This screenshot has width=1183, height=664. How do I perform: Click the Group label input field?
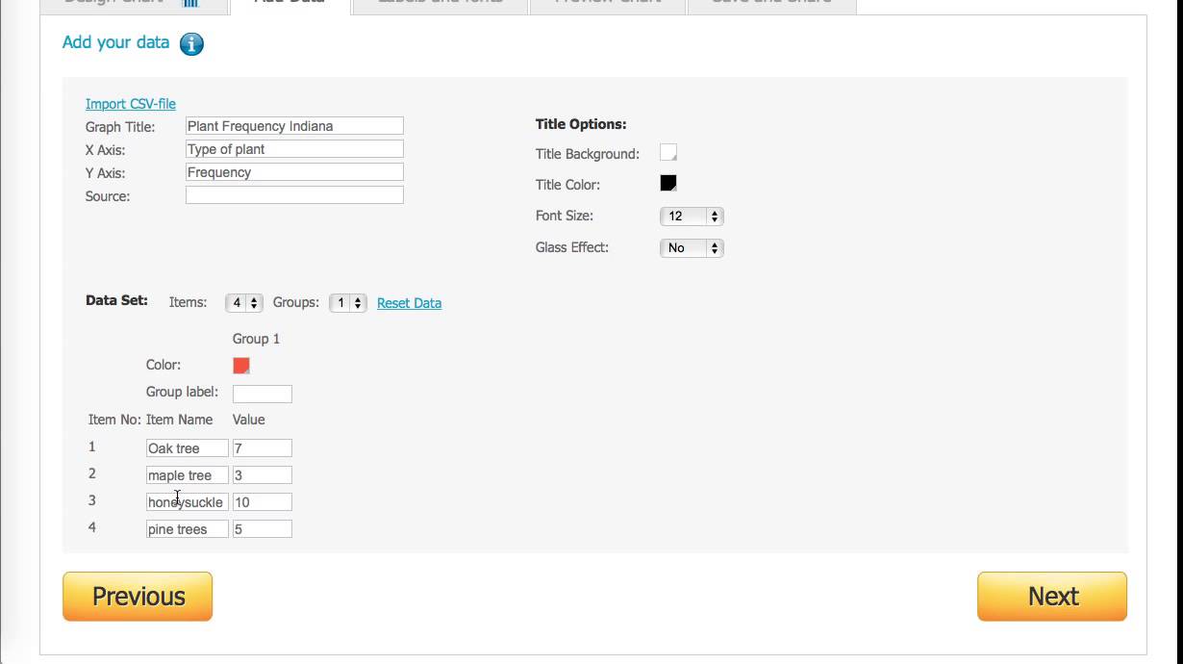coord(263,394)
